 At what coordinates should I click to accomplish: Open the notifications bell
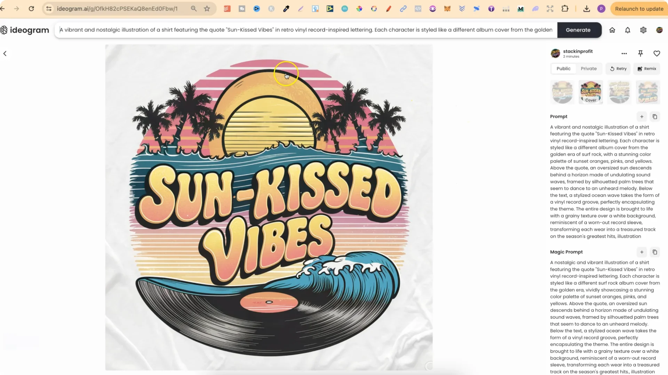(x=628, y=30)
